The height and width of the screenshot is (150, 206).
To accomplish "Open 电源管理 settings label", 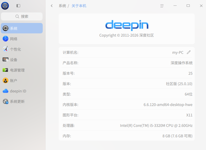I will (17, 70).
